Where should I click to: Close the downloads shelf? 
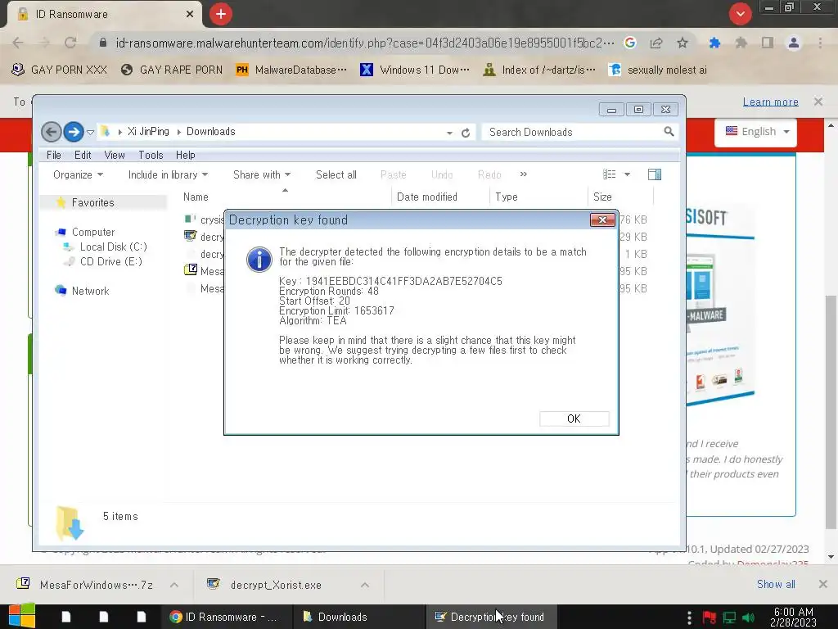pos(823,584)
